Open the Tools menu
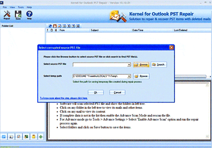212x148 pixels. pyautogui.click(x=21, y=7)
